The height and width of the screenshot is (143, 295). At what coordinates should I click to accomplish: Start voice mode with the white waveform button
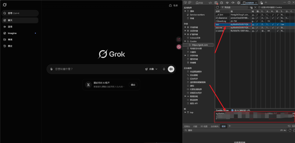[171, 69]
